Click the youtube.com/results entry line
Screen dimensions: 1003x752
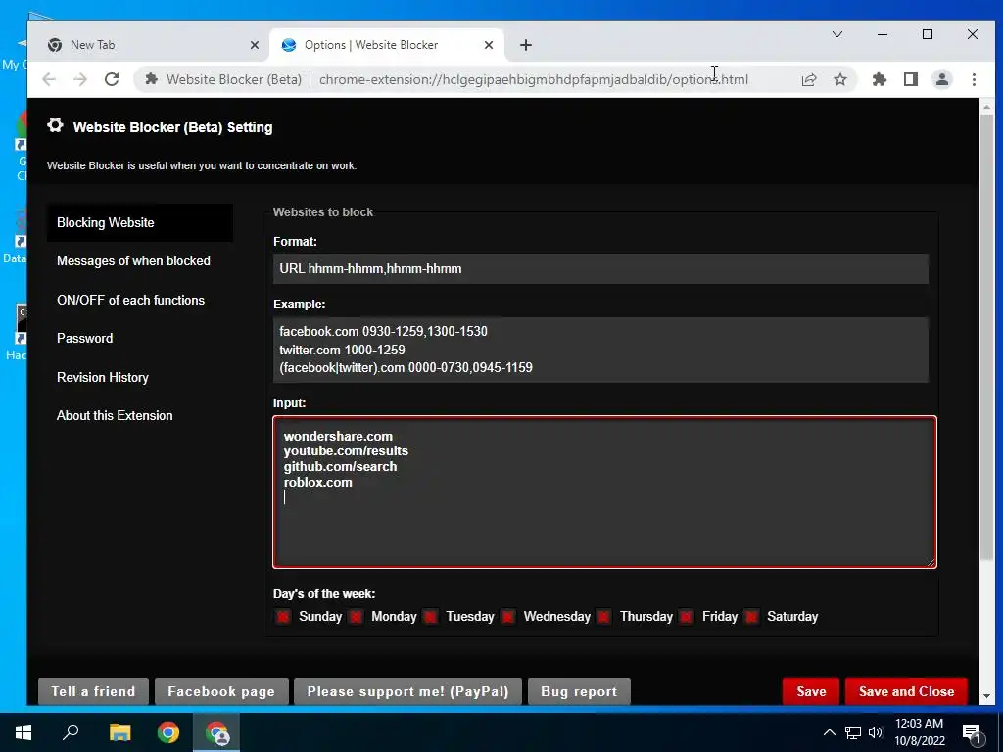pos(346,451)
